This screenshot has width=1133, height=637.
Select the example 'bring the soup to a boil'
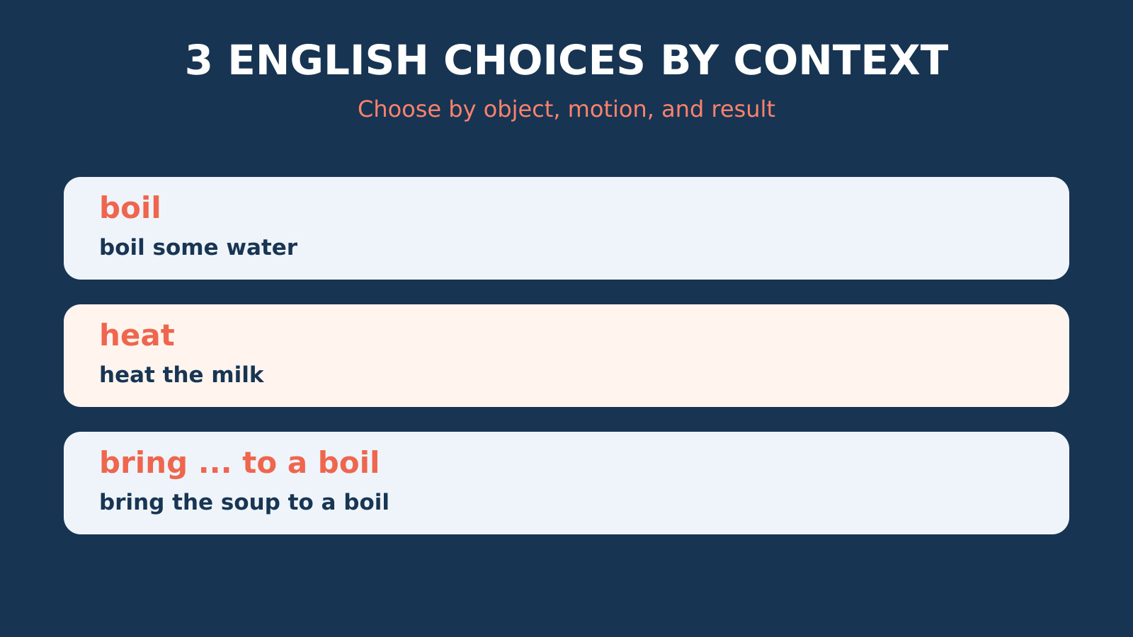click(244, 503)
